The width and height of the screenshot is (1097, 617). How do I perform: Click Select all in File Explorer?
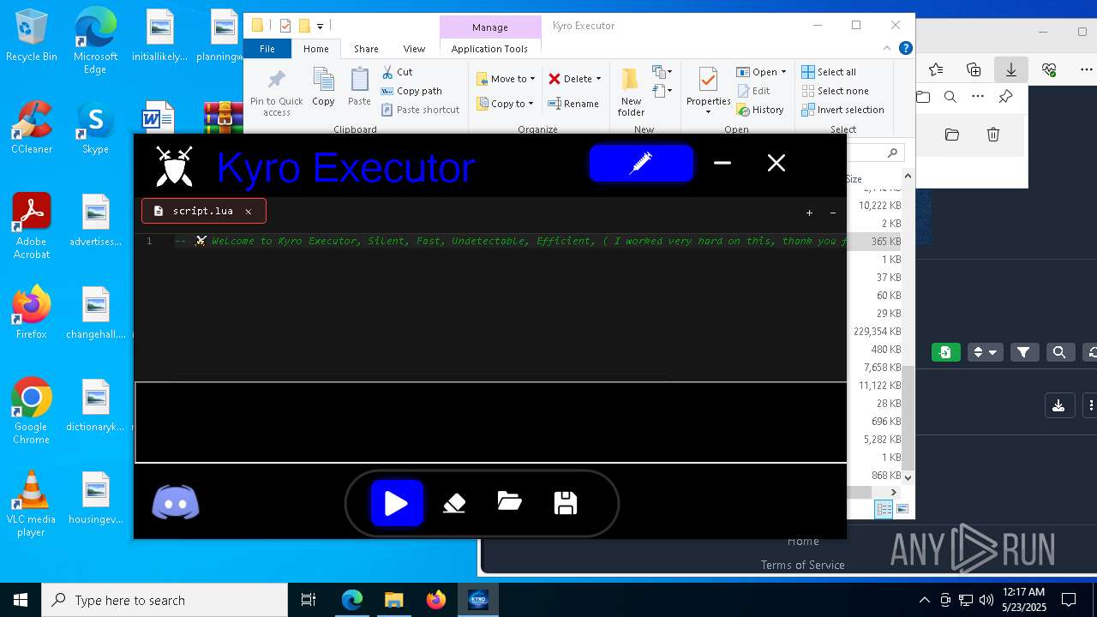pos(829,72)
